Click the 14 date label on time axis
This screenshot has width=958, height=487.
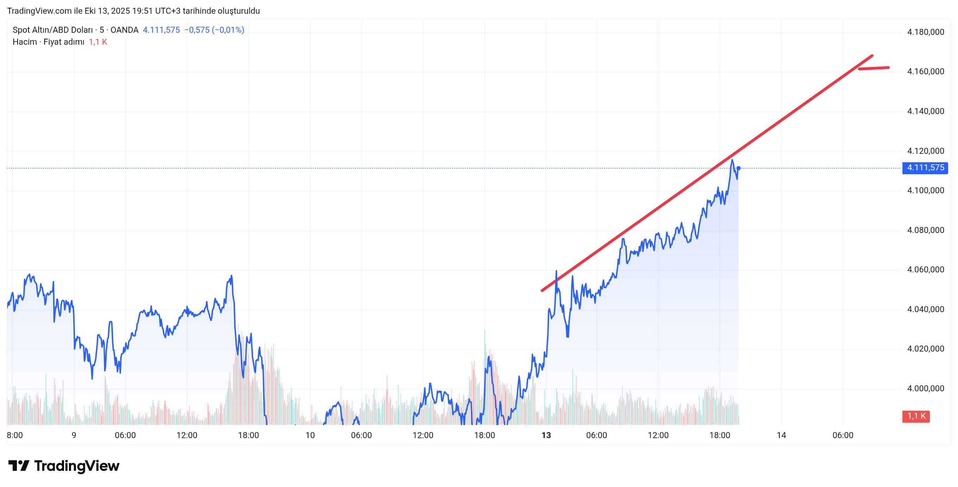[x=781, y=435]
